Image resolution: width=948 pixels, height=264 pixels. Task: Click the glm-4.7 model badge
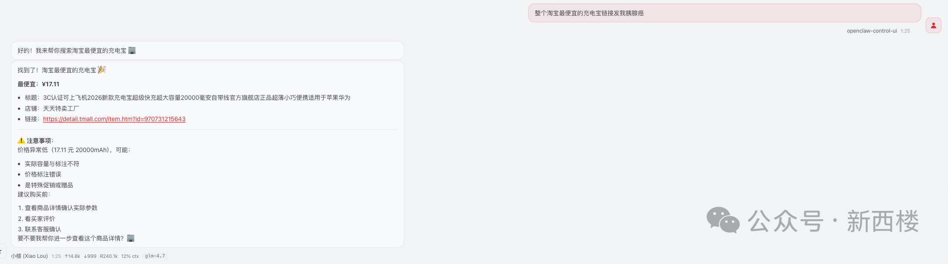[x=155, y=256]
